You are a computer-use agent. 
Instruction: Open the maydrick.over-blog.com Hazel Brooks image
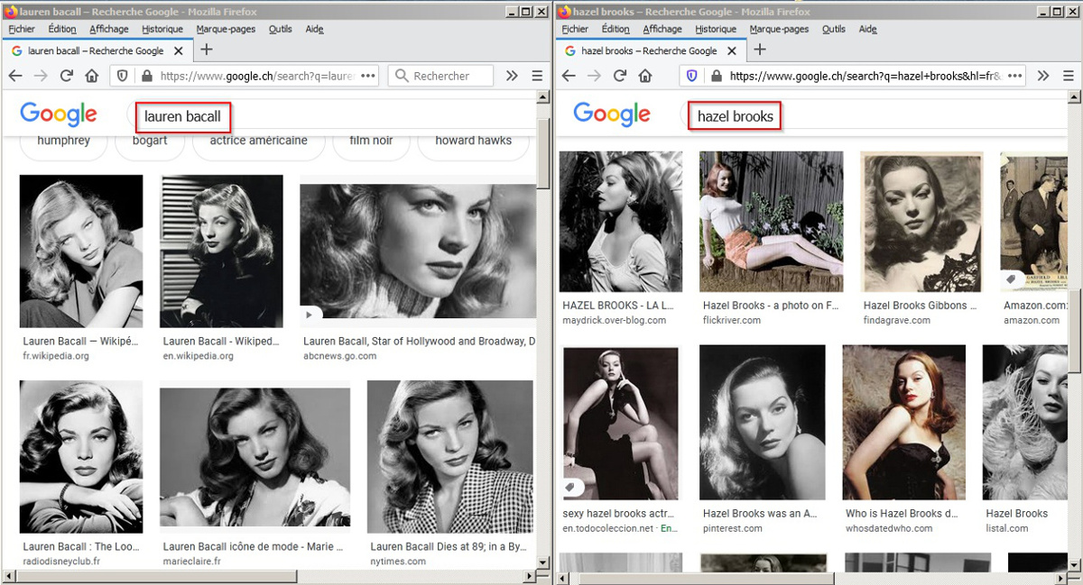tap(621, 222)
